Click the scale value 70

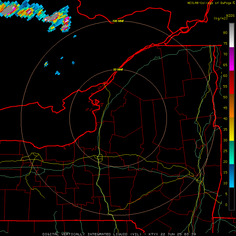click(225, 54)
